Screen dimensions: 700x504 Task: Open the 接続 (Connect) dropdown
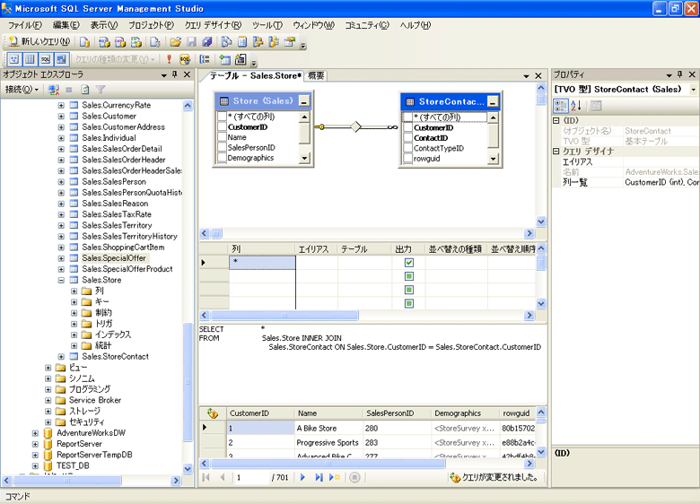point(22,90)
